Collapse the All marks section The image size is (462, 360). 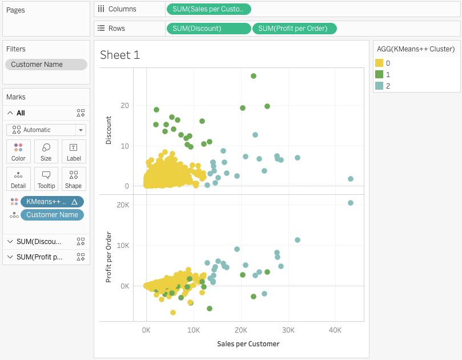point(10,113)
